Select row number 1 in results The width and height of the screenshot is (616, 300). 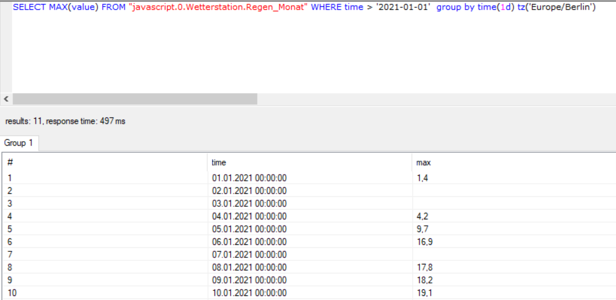[x=10, y=178]
